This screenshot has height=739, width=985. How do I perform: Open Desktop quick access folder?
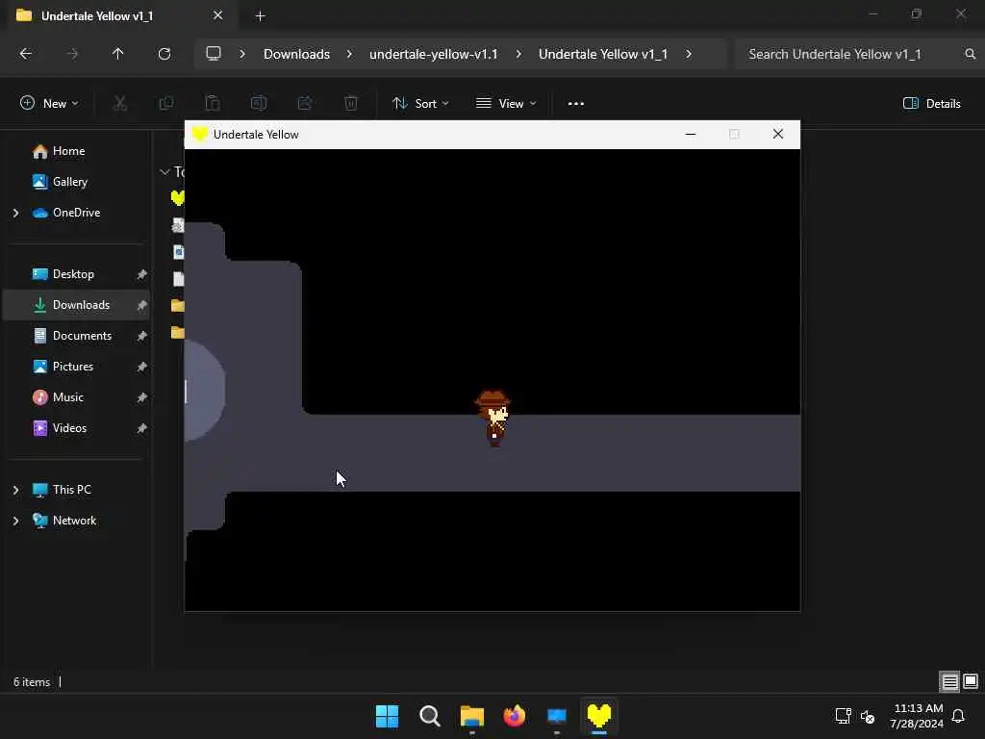[x=73, y=274]
